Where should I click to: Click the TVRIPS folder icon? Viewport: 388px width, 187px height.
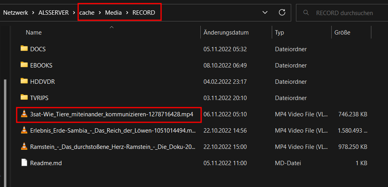point(24,97)
